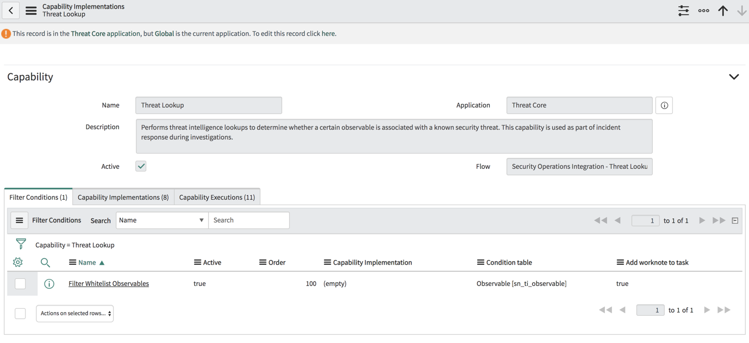Toggle column search magnifier icon
Screen dimensions: 749x343
[45, 263]
